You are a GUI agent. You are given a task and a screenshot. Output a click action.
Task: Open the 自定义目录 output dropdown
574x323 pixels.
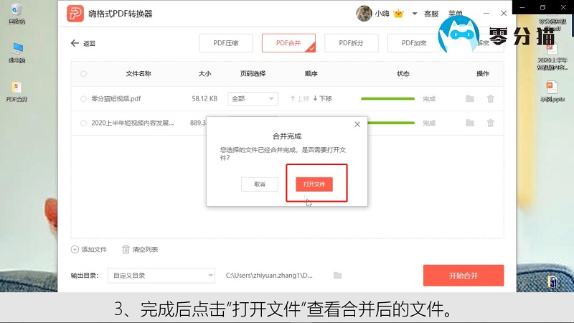[x=161, y=276]
